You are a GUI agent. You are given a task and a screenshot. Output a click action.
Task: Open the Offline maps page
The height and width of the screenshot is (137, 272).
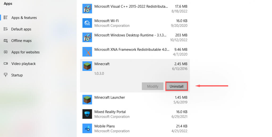click(x=21, y=41)
